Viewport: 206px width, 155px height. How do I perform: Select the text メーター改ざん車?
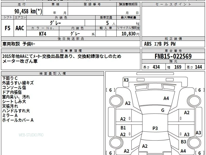[x=20, y=61]
